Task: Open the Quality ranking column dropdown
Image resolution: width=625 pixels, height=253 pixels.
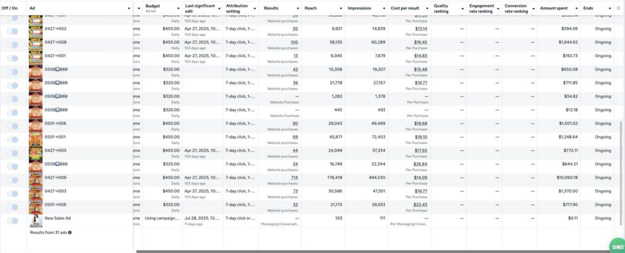Action: pyautogui.click(x=462, y=8)
